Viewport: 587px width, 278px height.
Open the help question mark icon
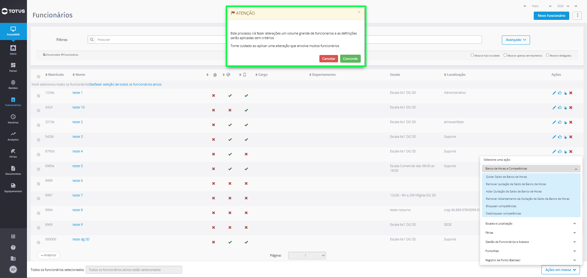click(x=13, y=247)
